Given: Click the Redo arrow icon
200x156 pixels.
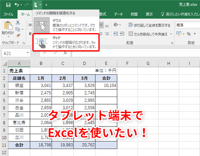Looking at the screenshot, I should [x=27, y=5].
